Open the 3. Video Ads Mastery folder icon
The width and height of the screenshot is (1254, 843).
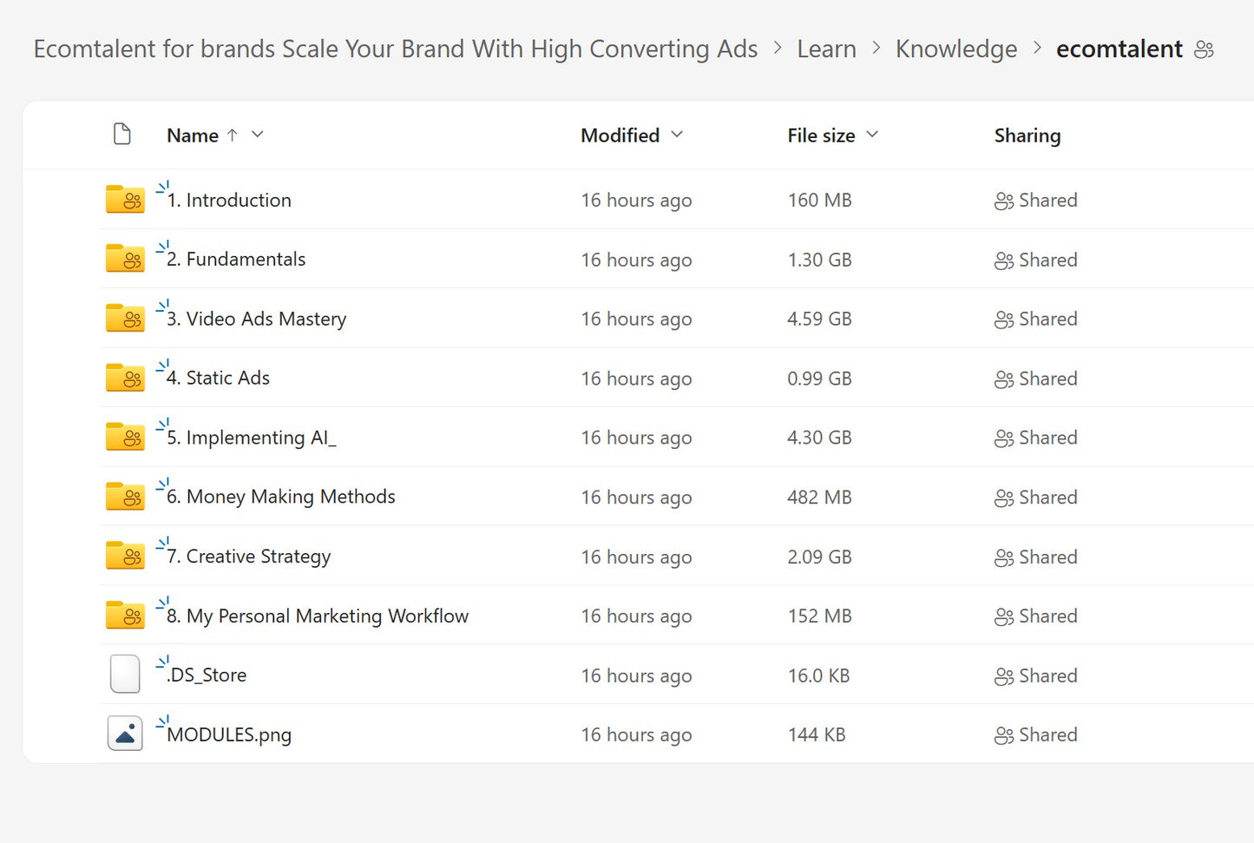(x=125, y=319)
